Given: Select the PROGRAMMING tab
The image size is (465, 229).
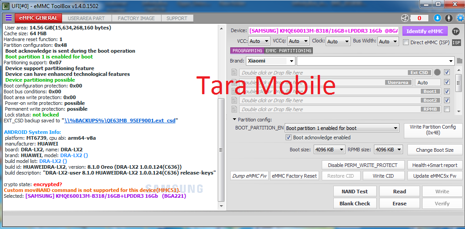Looking at the screenshot, I should 247,51.
